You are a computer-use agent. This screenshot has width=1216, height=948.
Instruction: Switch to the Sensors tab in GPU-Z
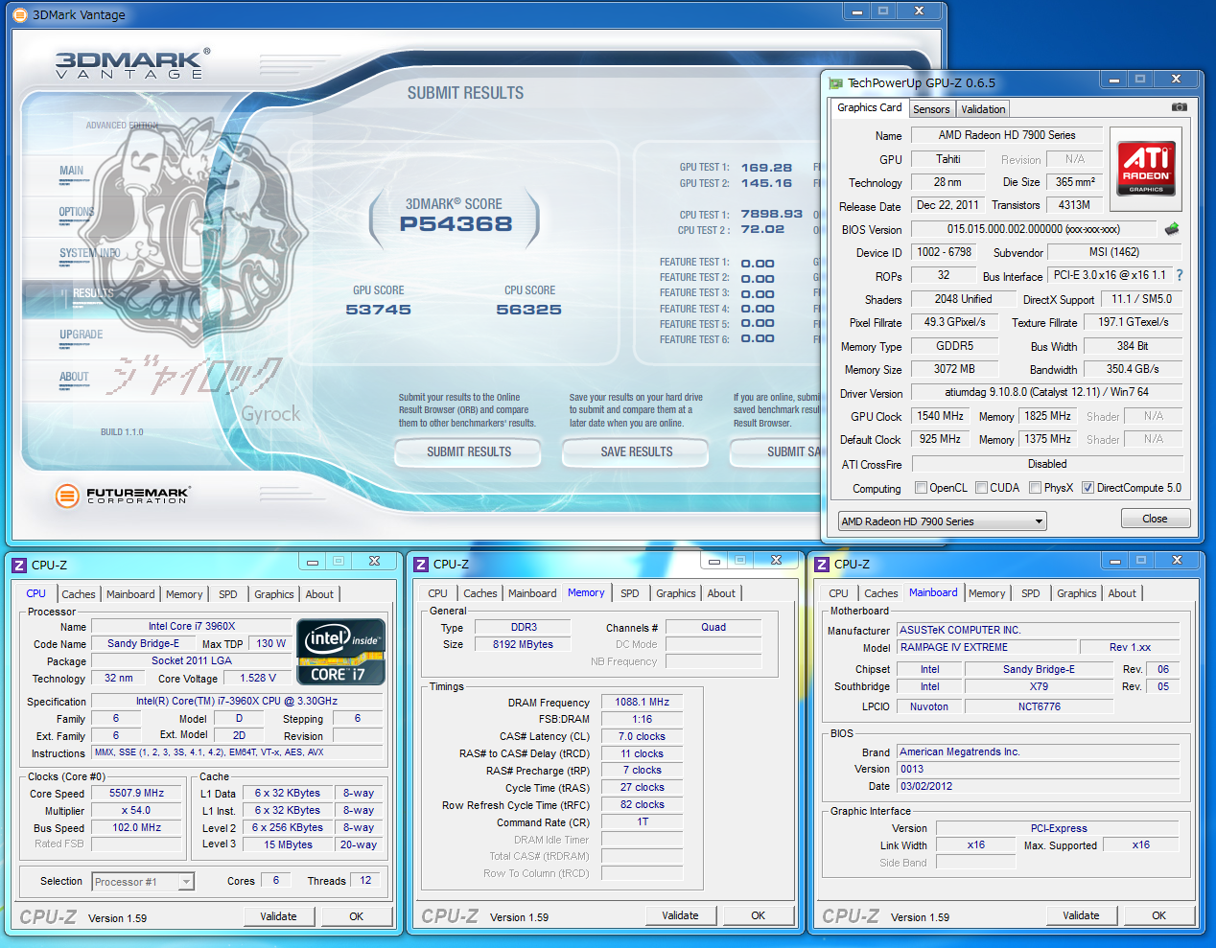click(x=931, y=109)
